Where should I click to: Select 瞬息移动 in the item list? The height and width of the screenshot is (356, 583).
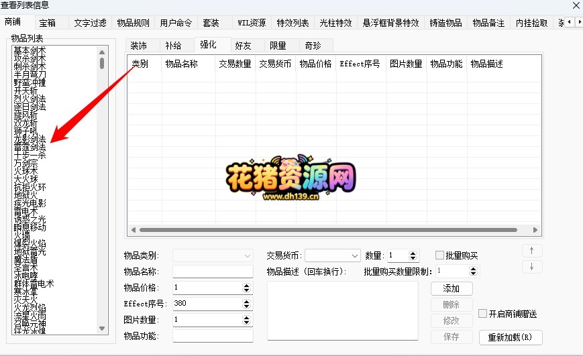30,227
